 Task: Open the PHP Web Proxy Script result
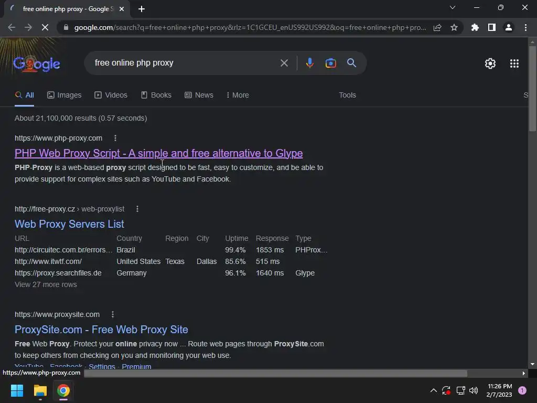[158, 153]
